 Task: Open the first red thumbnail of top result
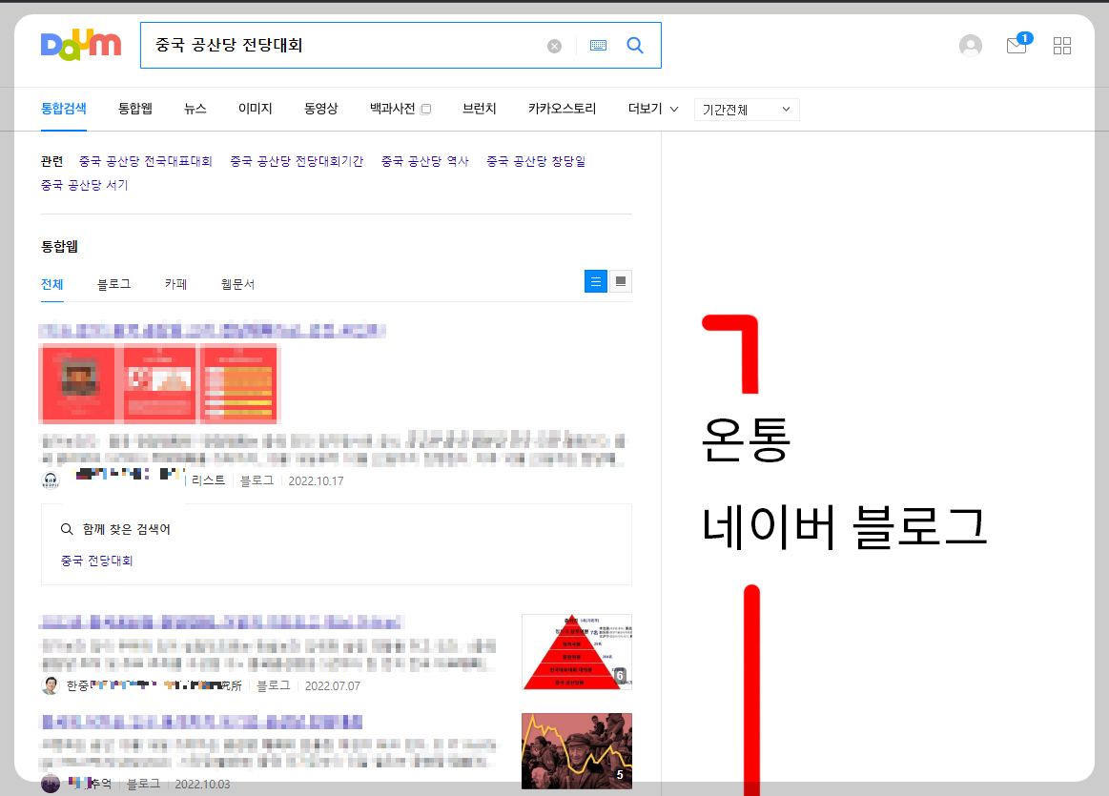[x=78, y=384]
